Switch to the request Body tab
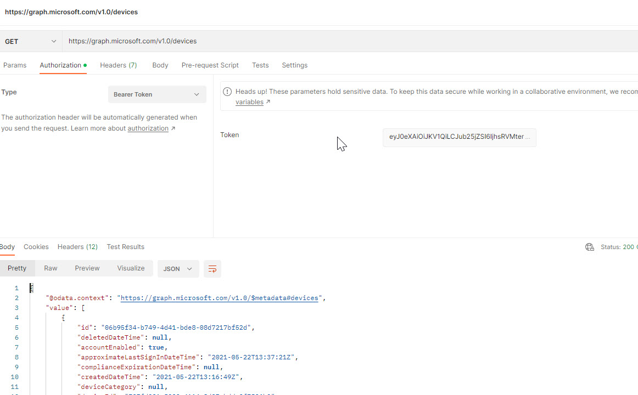The height and width of the screenshot is (395, 638). click(x=160, y=65)
